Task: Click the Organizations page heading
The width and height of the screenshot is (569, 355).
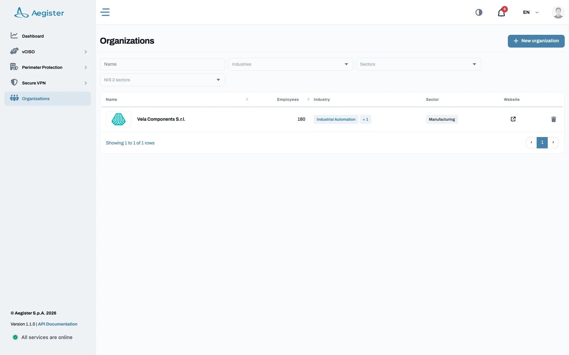Action: tap(127, 41)
